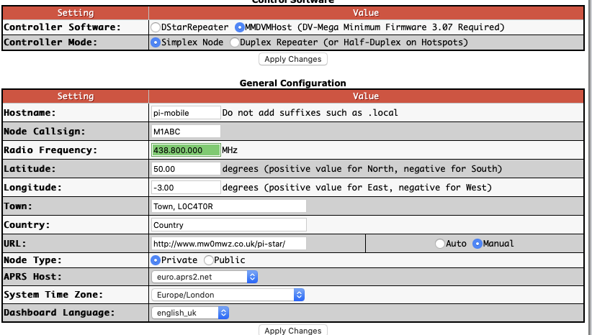The width and height of the screenshot is (592, 335).
Task: Click the 'Dashboard Language:' label
Action: [x=59, y=313]
